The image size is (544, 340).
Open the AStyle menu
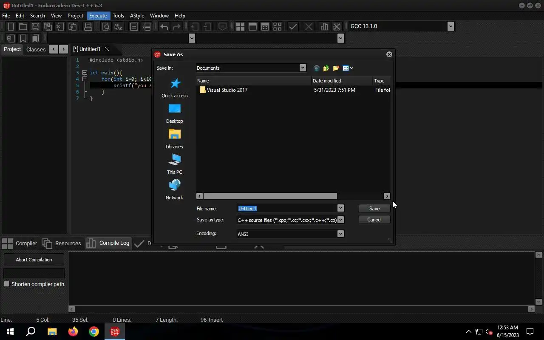(137, 16)
